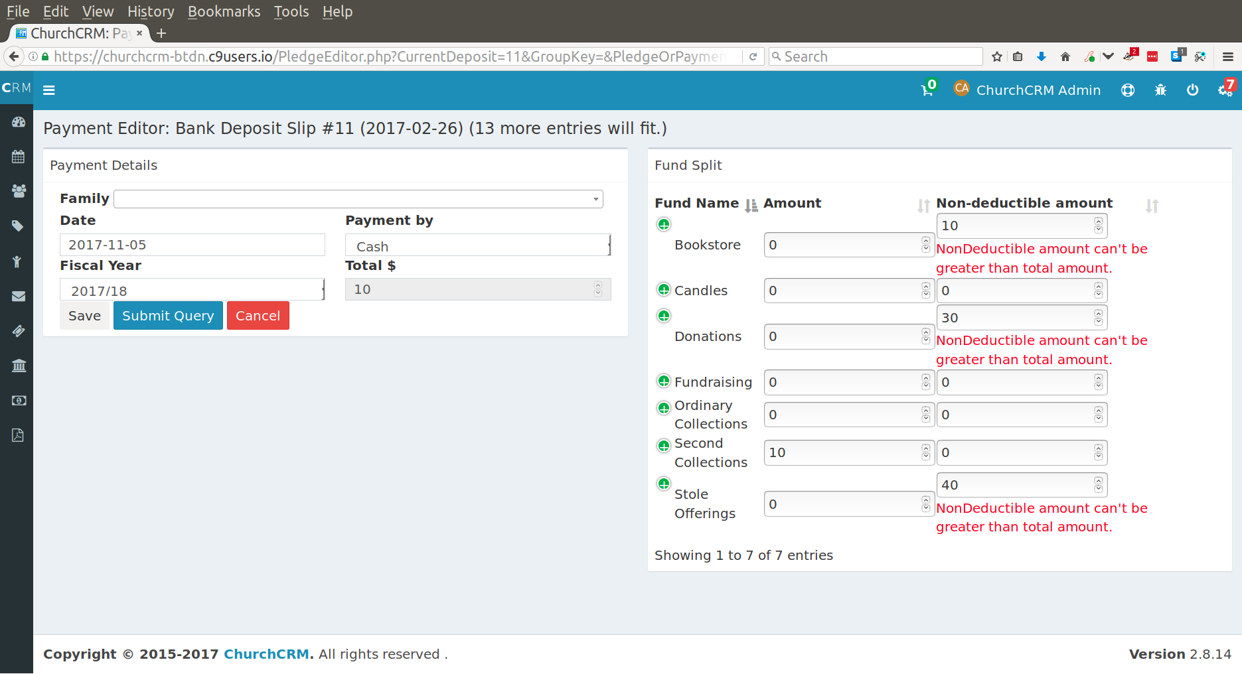
Task: Click the Save button
Action: coord(84,316)
